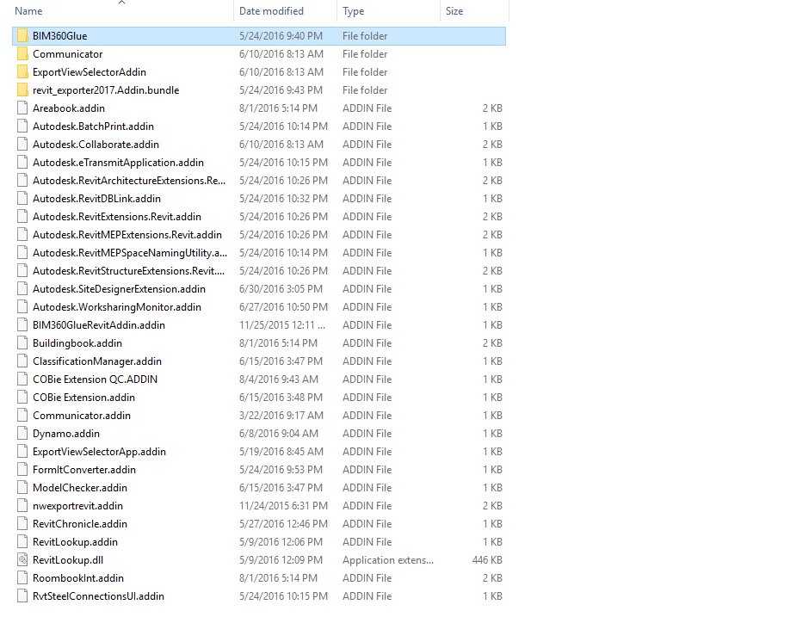This screenshot has height=617, width=790.
Task: Select the ExportViewSelectorApp.addin file name
Action: (99, 452)
